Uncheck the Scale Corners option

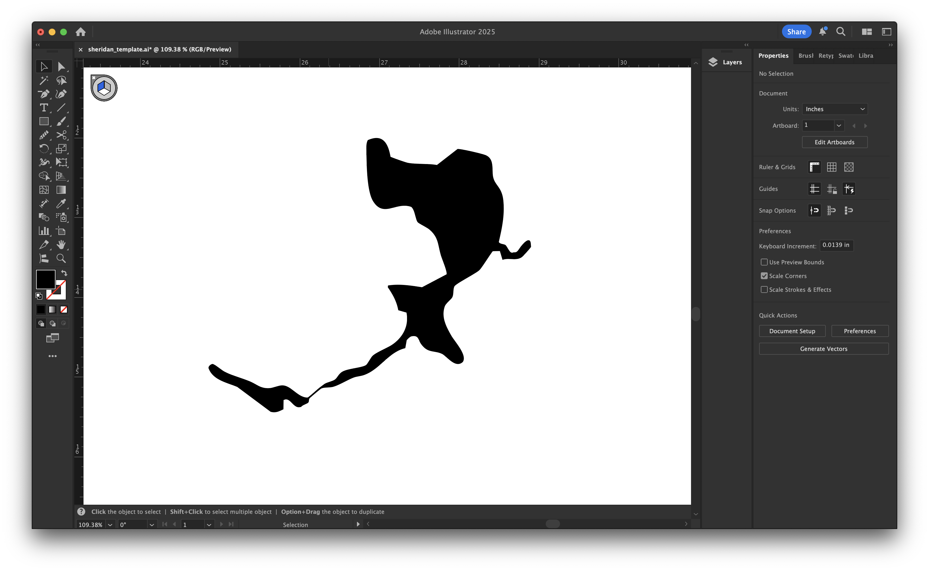tap(764, 276)
